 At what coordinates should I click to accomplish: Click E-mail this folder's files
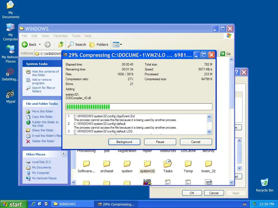[46, 136]
